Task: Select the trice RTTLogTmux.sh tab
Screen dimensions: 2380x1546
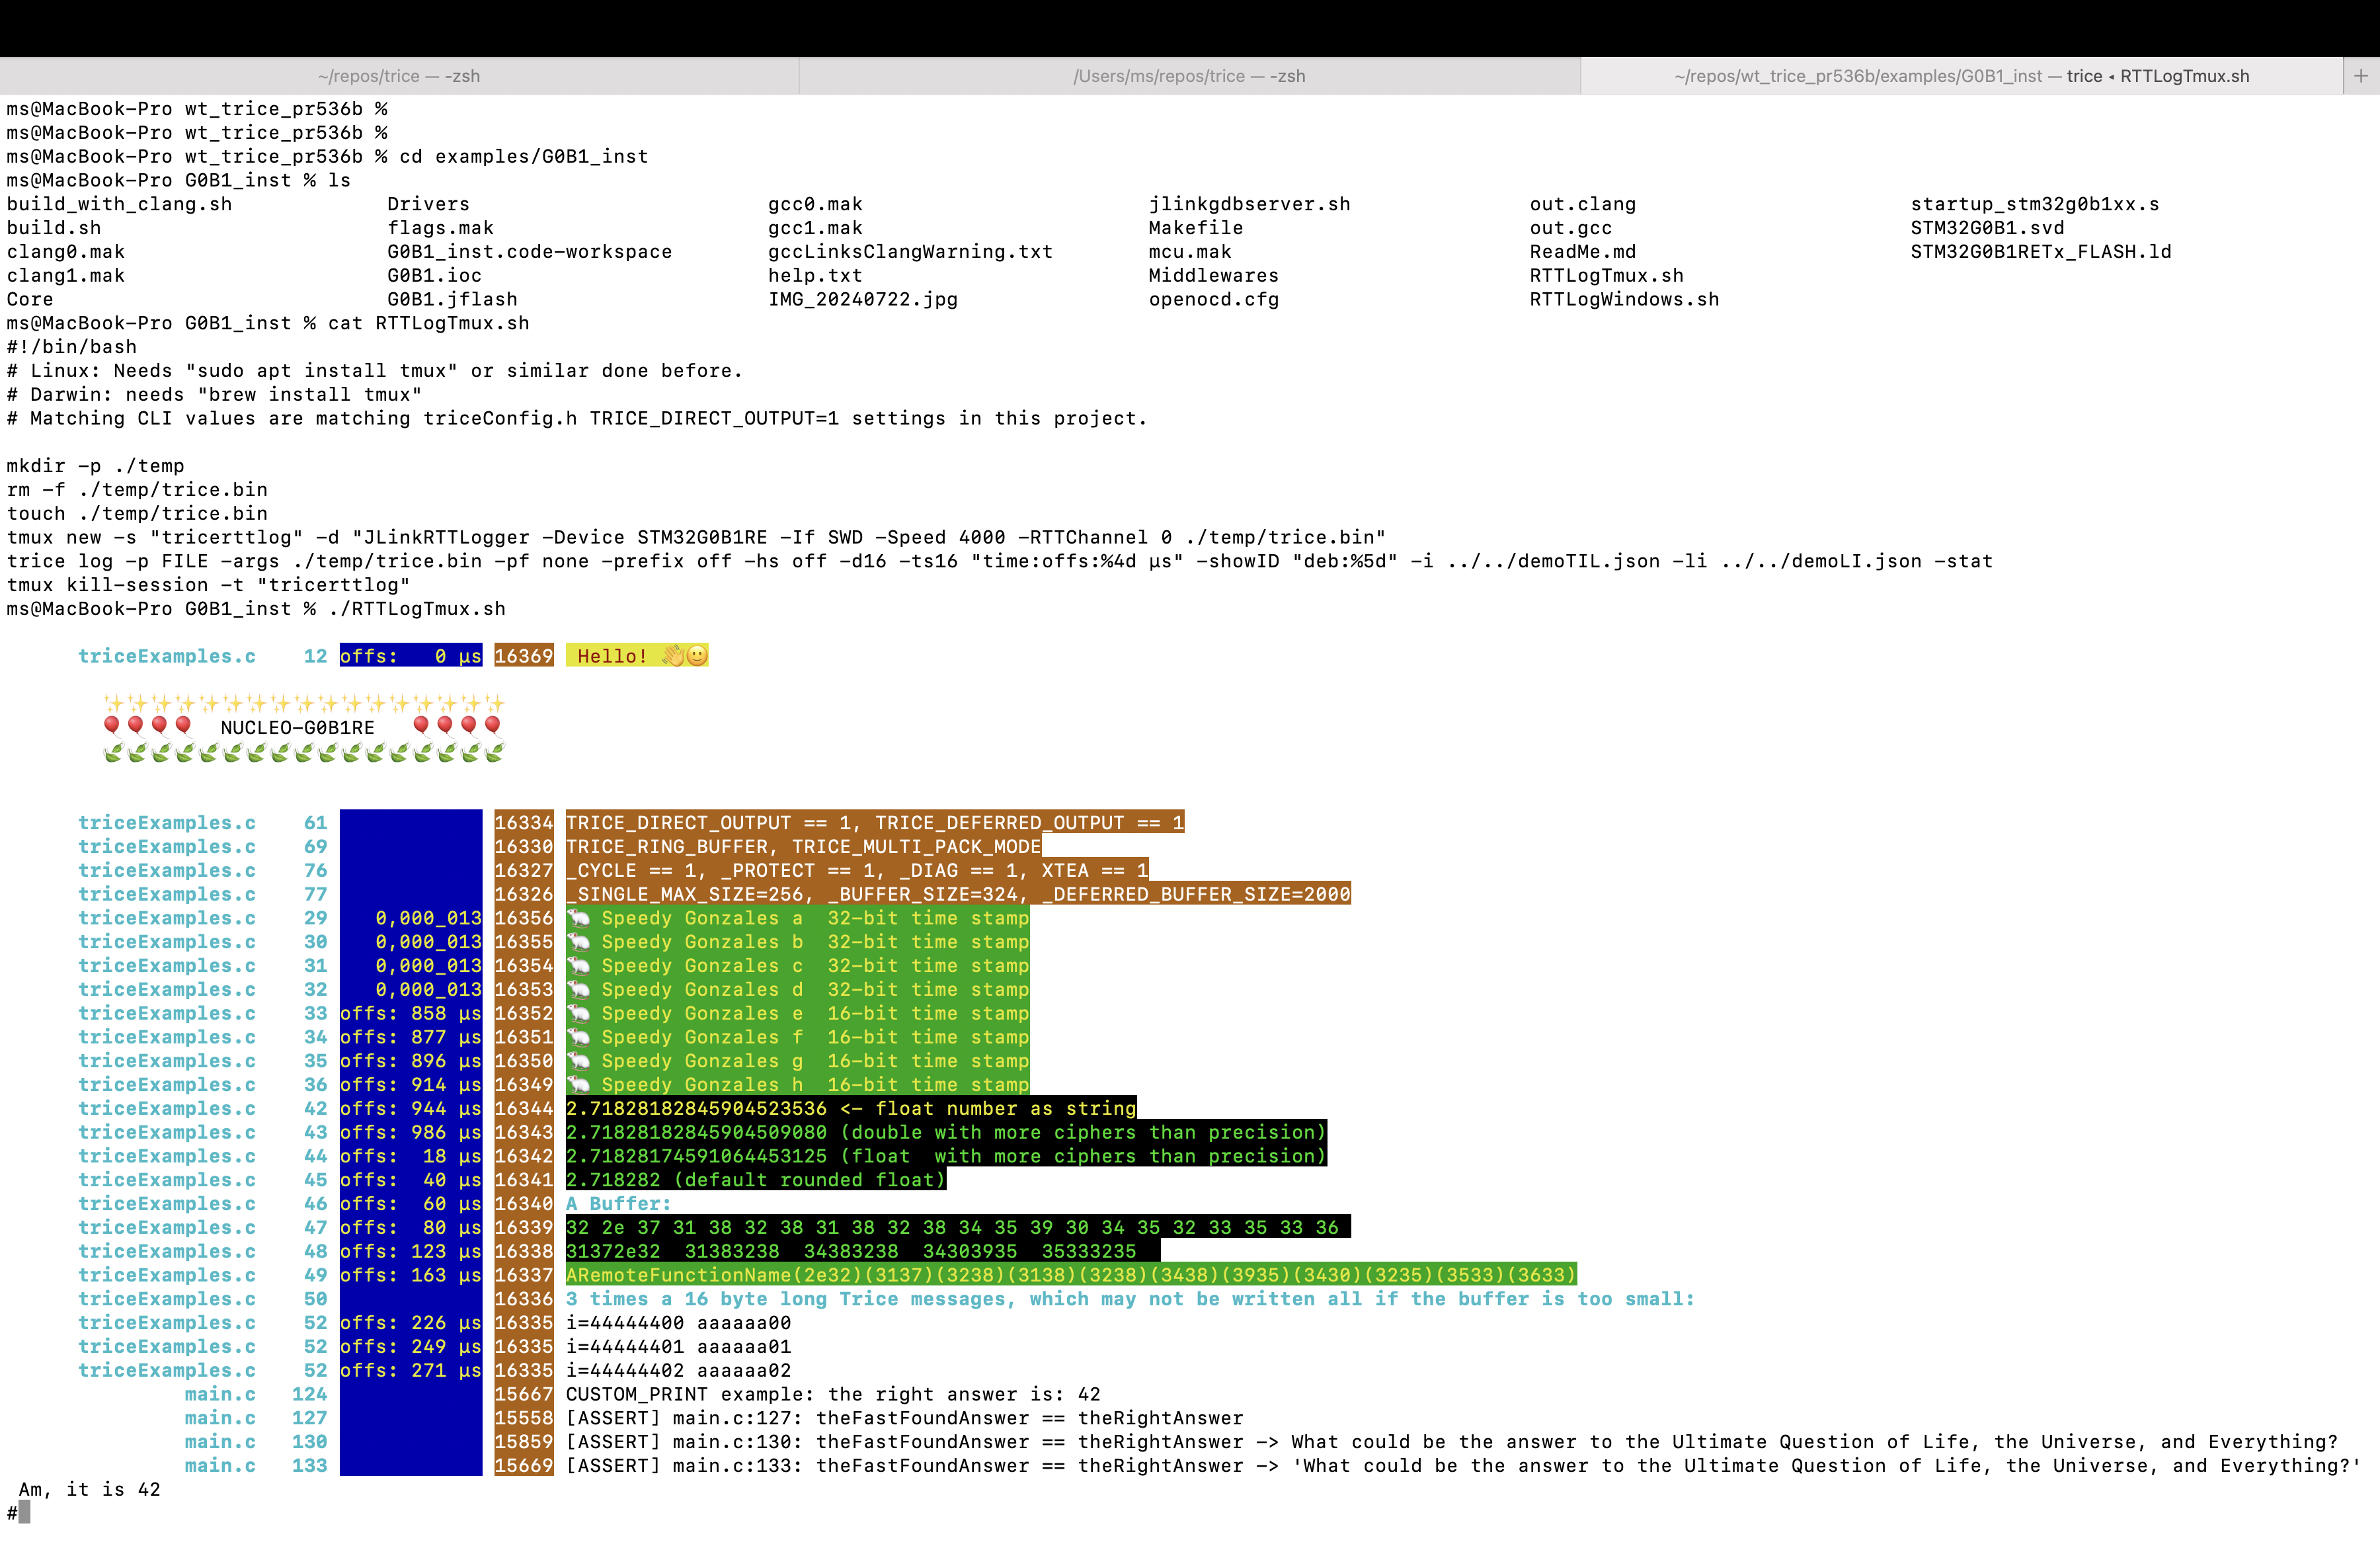Action: coord(1961,76)
